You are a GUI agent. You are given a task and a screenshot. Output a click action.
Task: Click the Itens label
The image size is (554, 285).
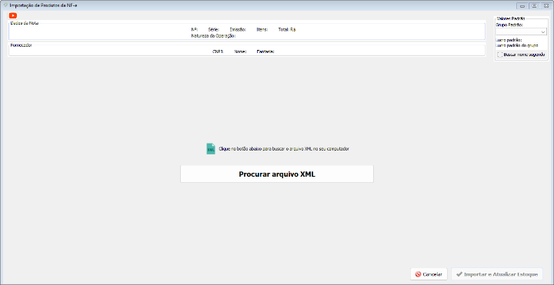point(262,30)
